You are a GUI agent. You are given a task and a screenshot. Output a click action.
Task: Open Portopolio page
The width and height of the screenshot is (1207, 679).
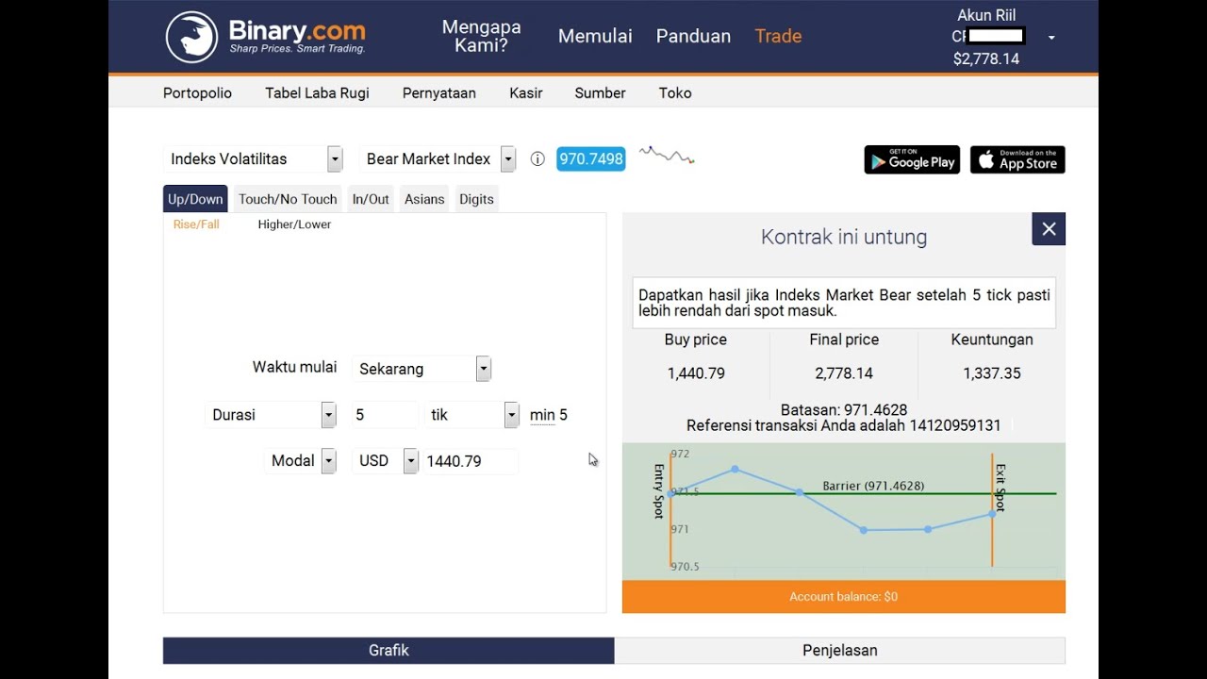(197, 93)
